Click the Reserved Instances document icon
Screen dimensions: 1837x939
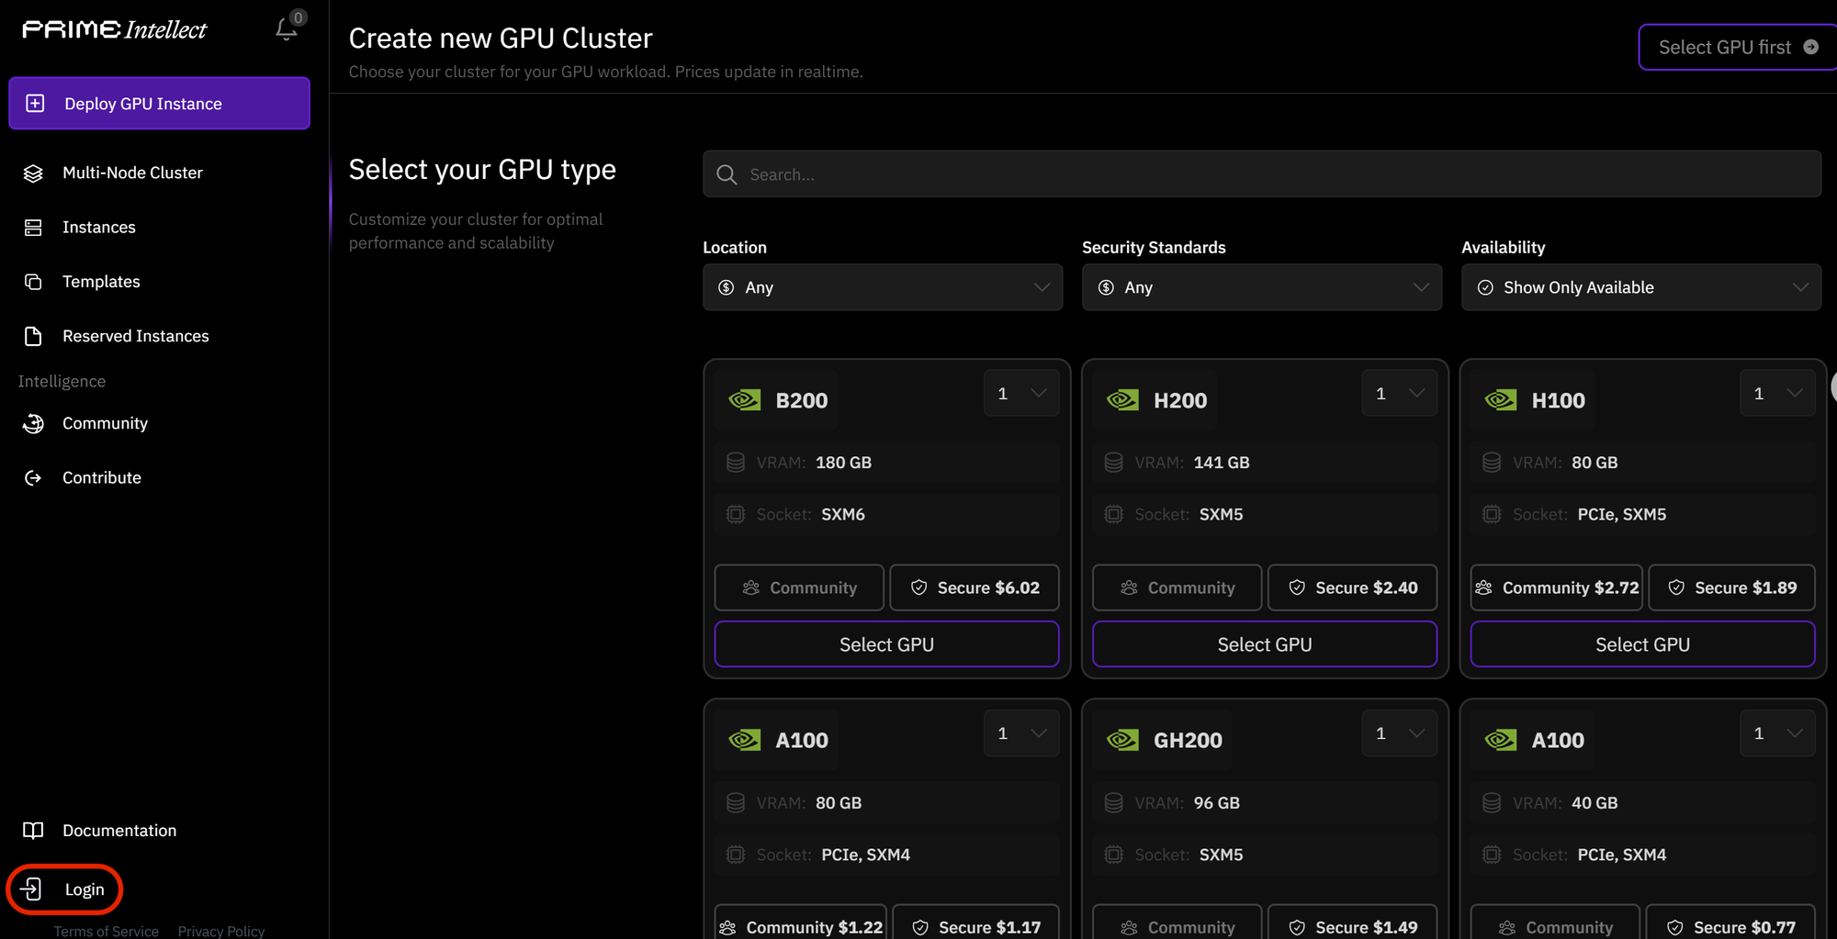tap(33, 336)
